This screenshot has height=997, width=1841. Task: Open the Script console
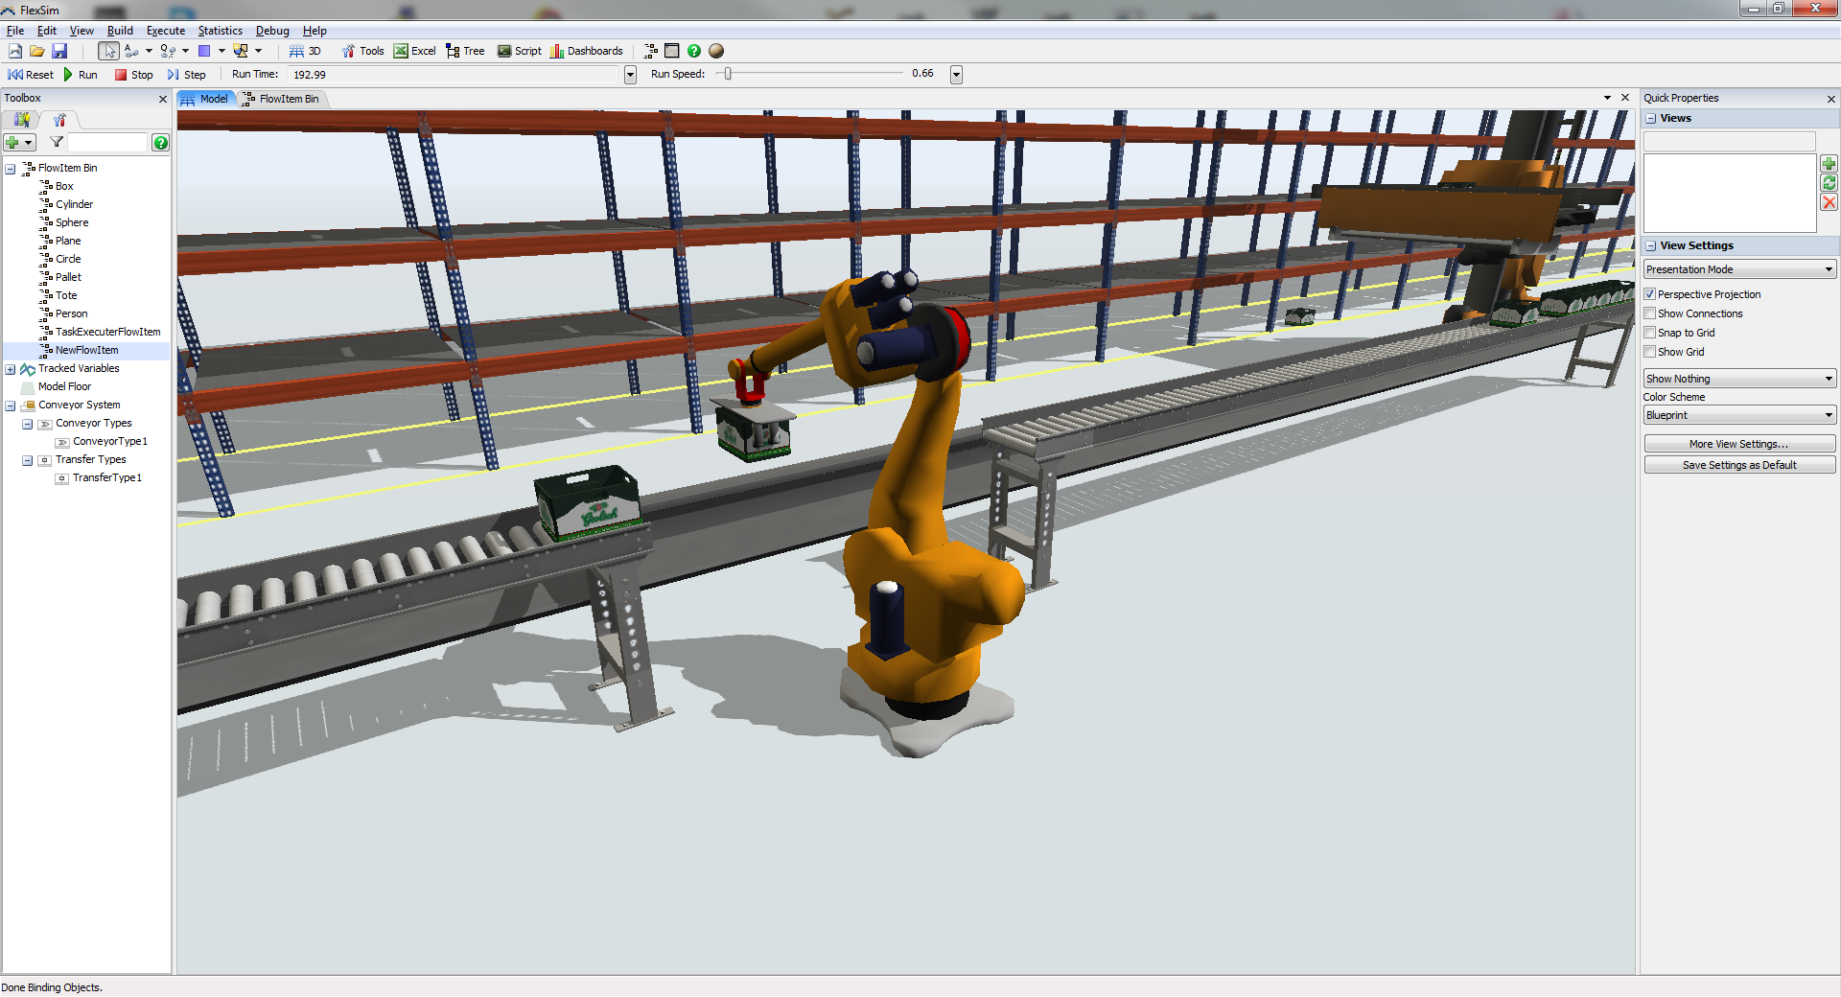(x=519, y=51)
